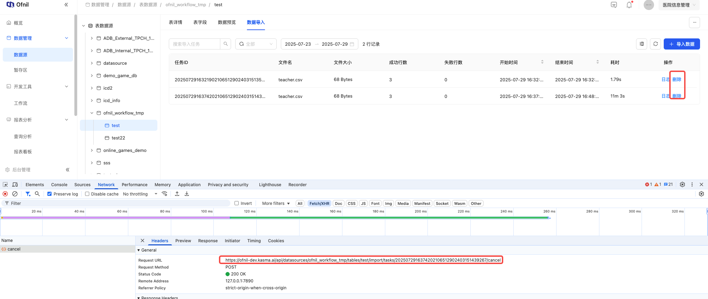The image size is (708, 299).
Task: Click the user avatar circle
Action: click(x=649, y=5)
